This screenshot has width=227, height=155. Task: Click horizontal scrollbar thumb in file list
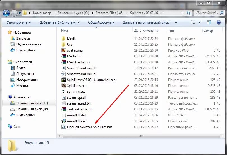(141, 136)
